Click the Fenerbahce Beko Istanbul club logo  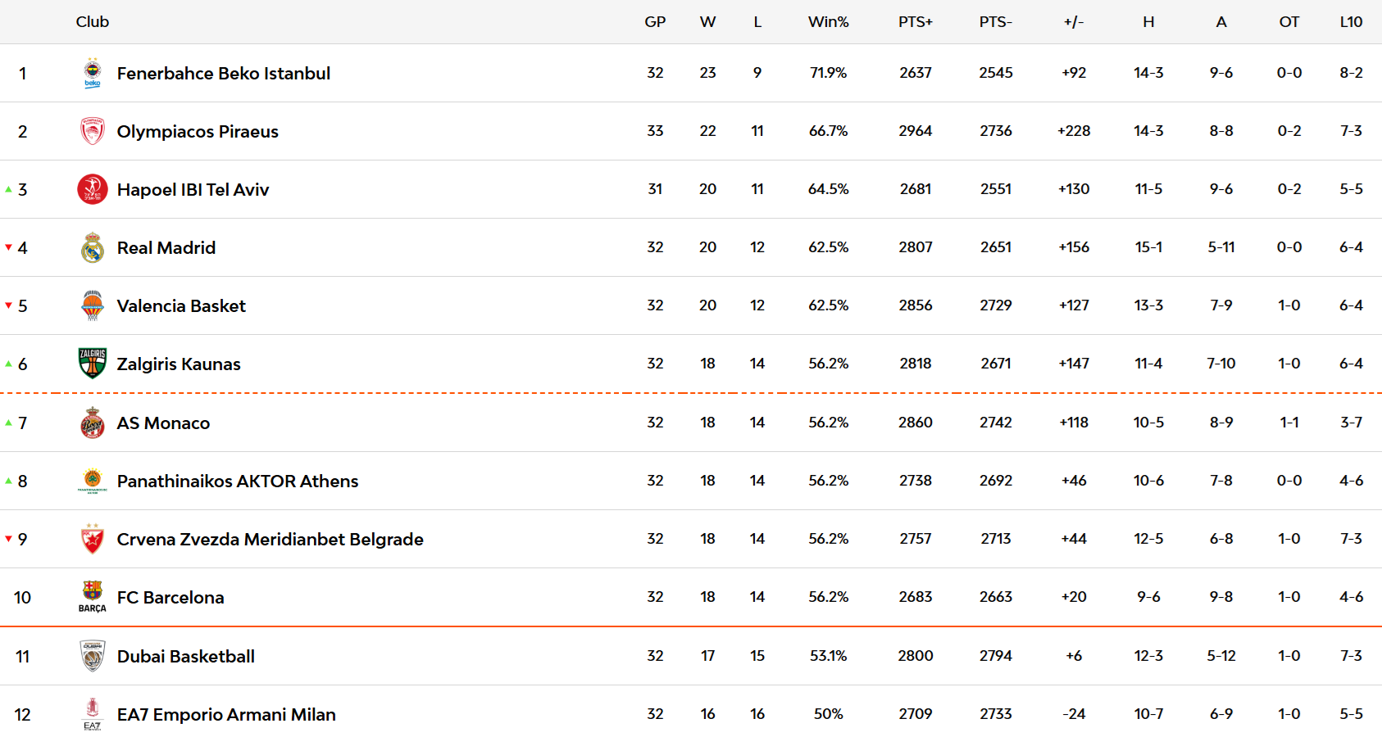point(93,73)
